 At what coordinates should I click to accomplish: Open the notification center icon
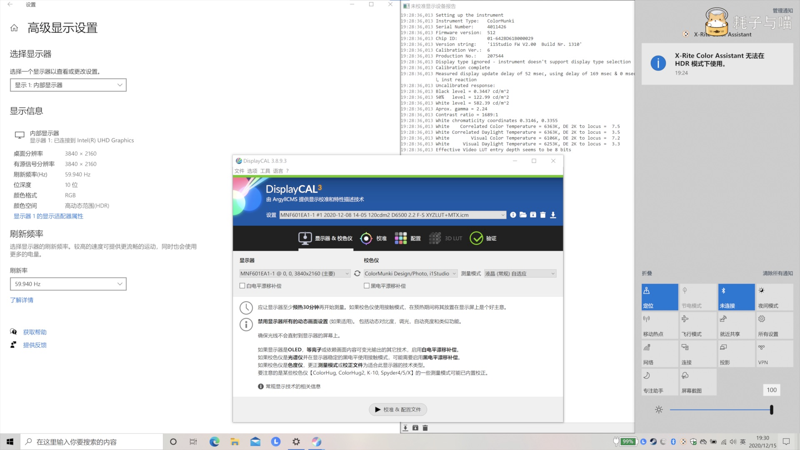click(x=786, y=442)
